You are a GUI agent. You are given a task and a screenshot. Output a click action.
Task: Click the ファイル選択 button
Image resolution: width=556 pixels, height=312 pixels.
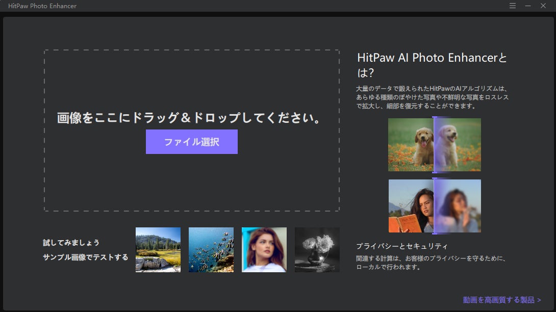coord(191,142)
